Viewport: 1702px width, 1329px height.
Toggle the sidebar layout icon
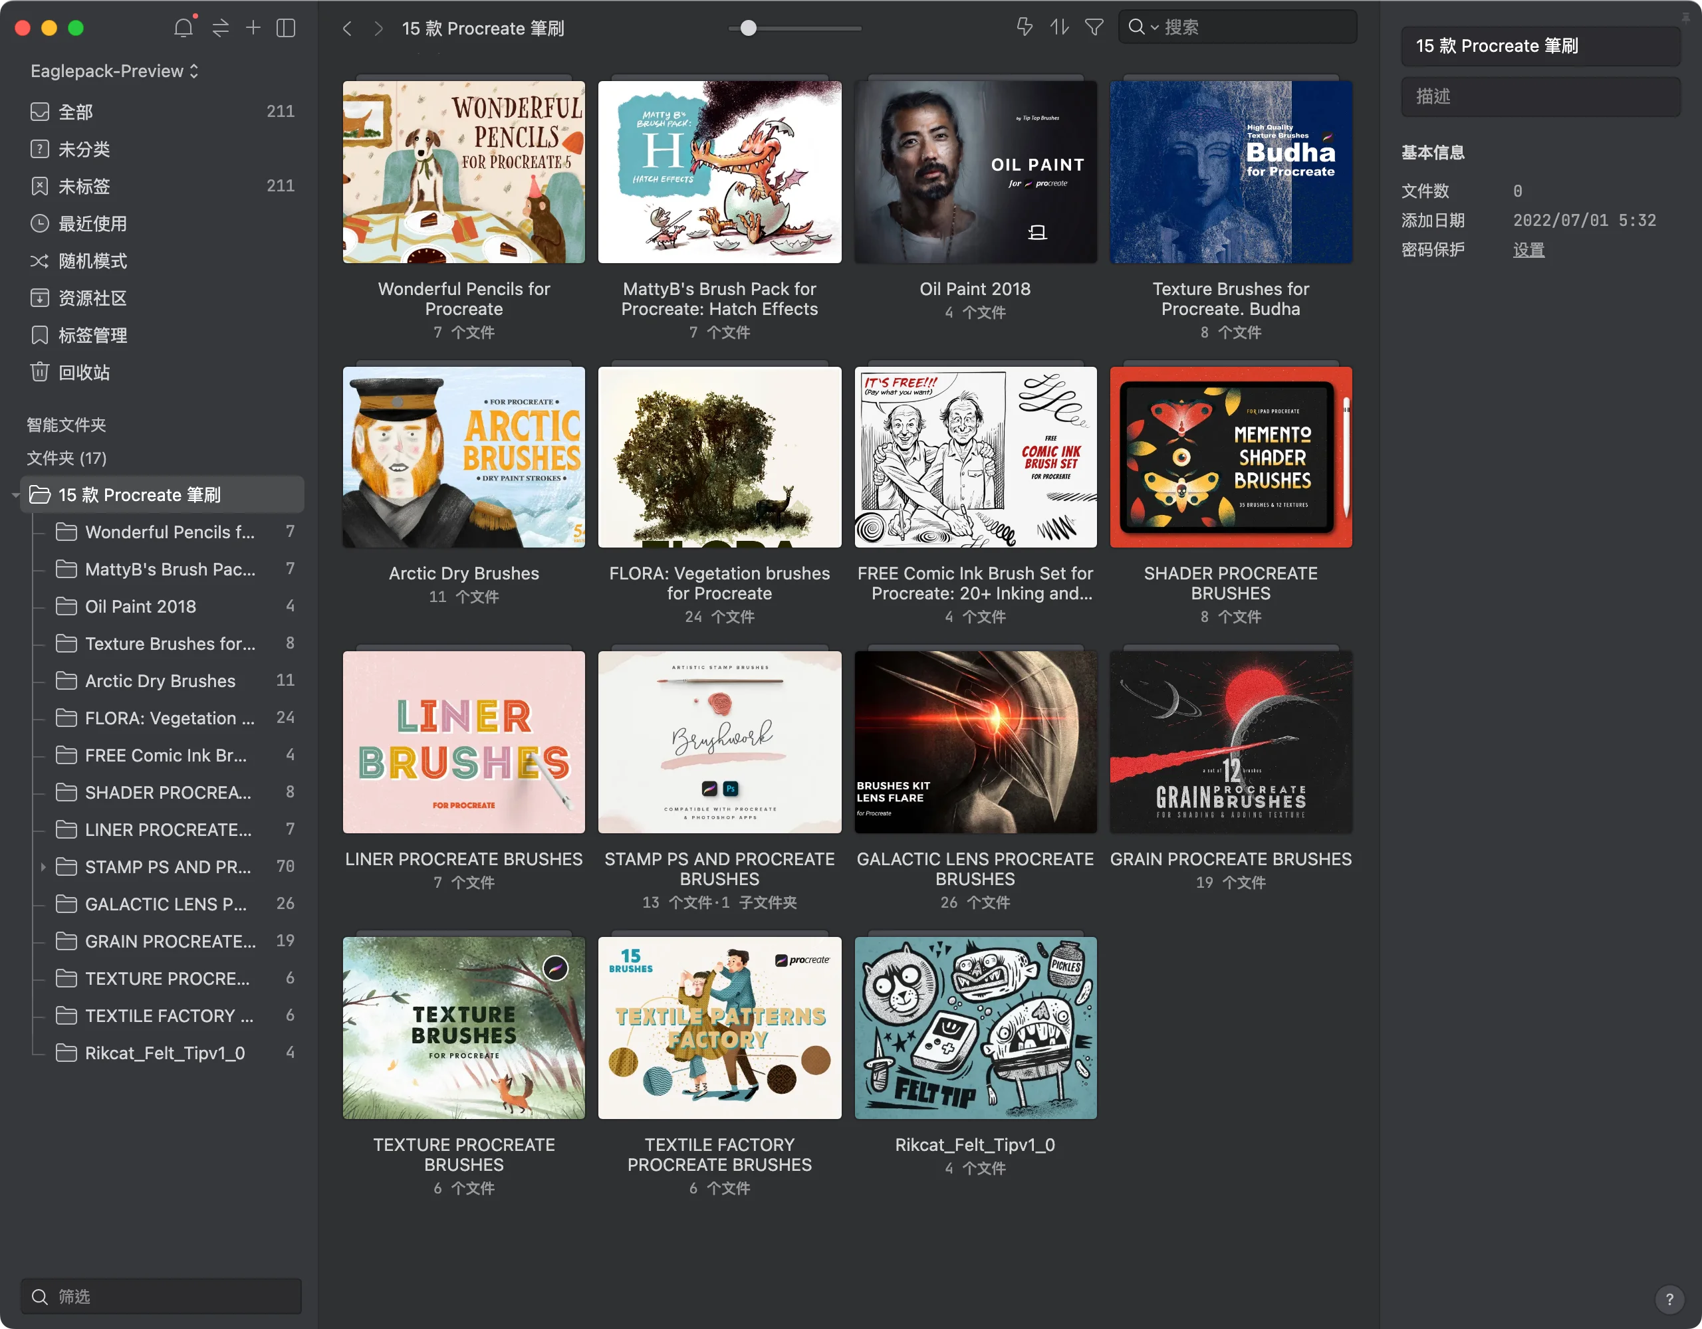coord(286,28)
